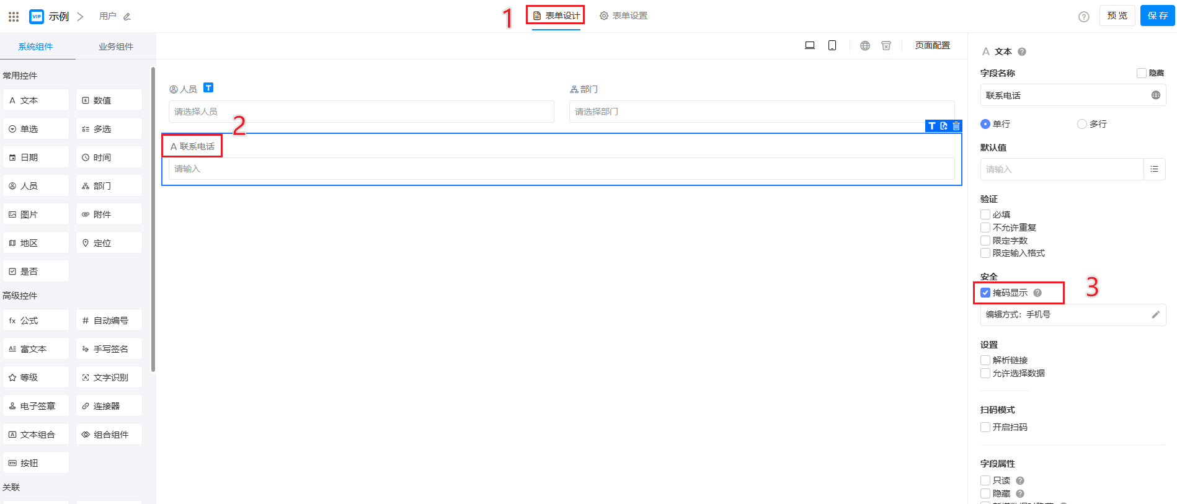Open default value options list button
1177x504 pixels.
[x=1154, y=169]
